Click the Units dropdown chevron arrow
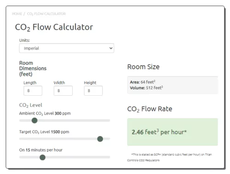Screen dimensions: 230x174 click(x=111, y=48)
